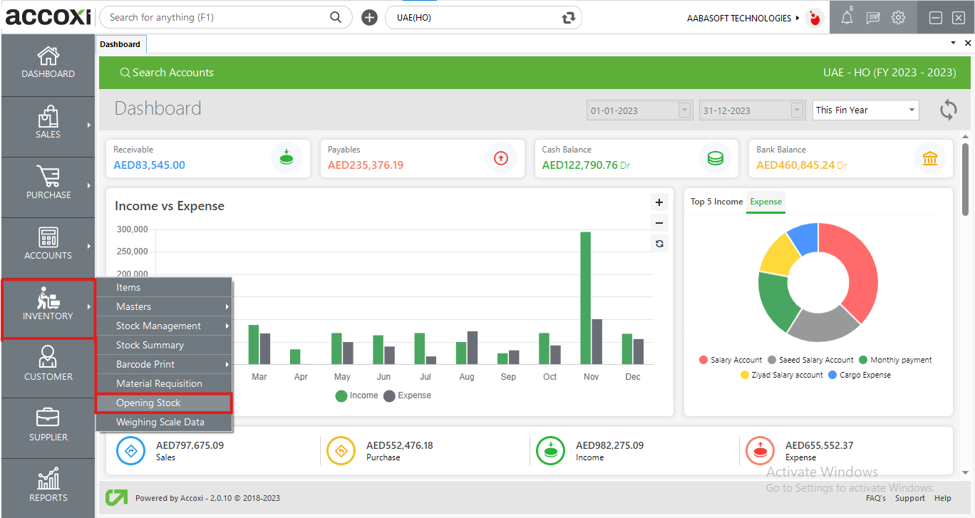975x518 pixels.
Task: Click the plus quick-create icon beside search
Action: pyautogui.click(x=369, y=18)
